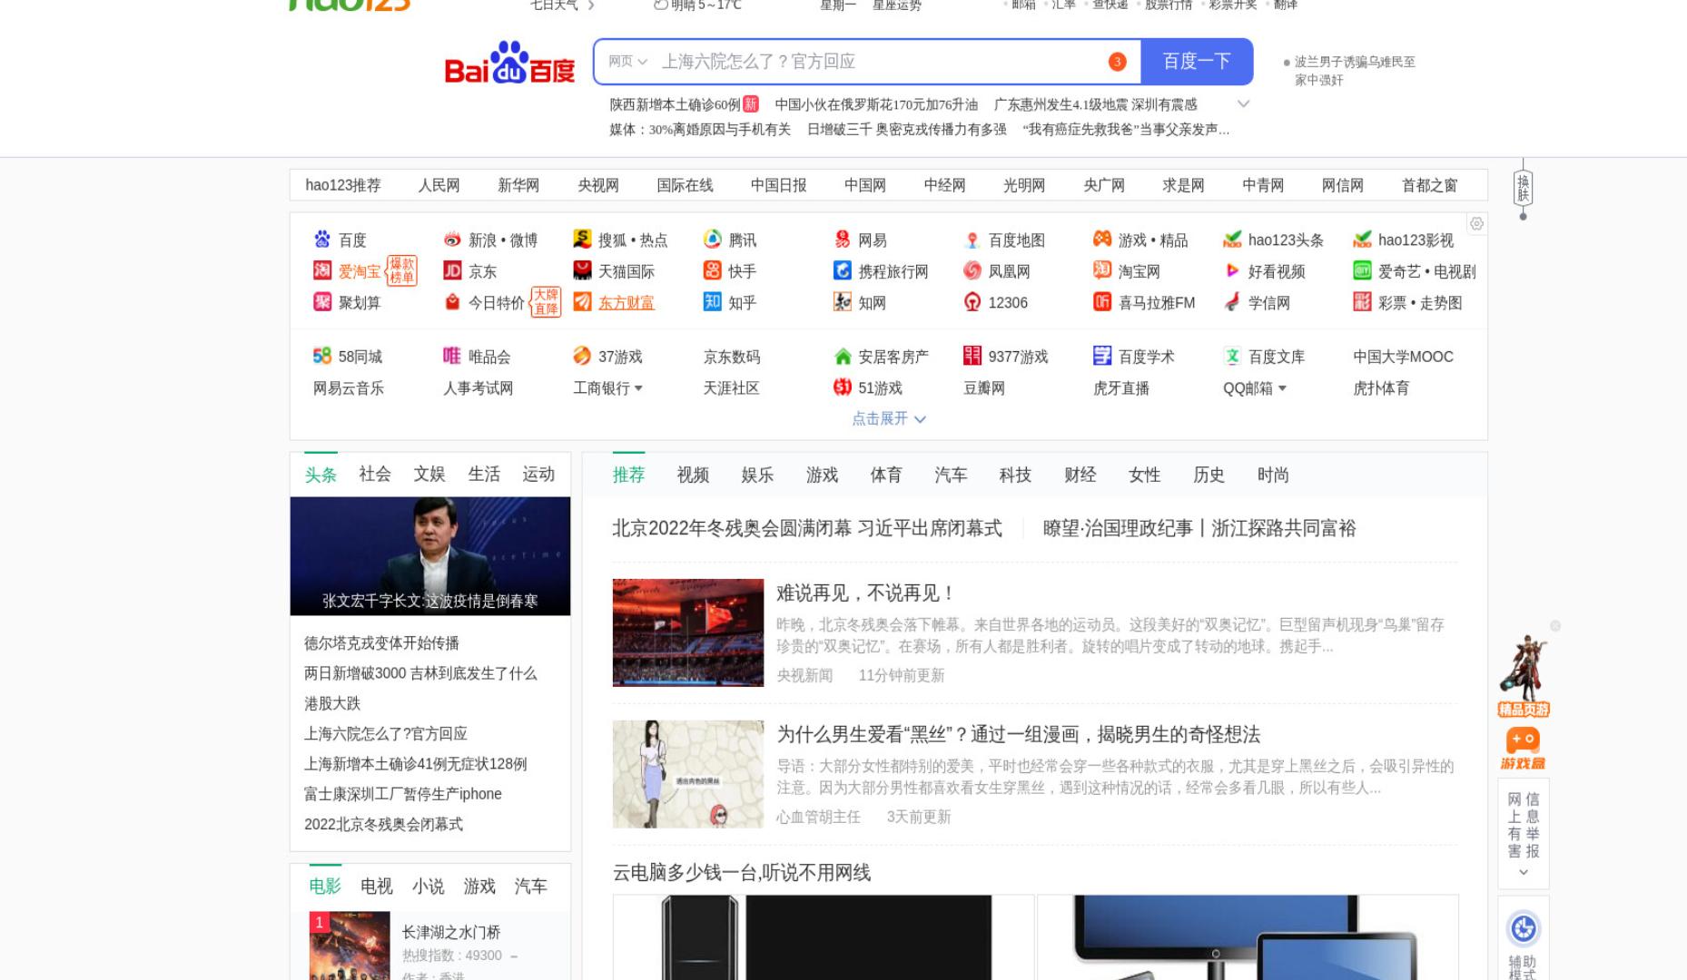Open the 携程旅行网 icon
1687x980 pixels.
pos(843,270)
